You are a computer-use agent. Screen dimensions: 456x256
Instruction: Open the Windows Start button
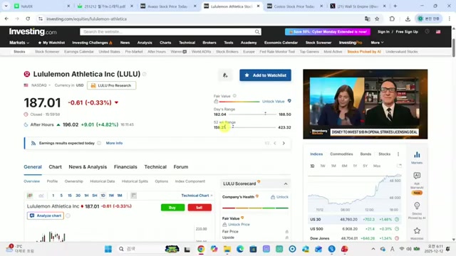(108, 249)
